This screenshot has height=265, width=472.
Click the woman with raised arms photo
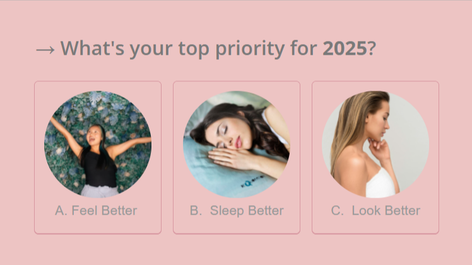pyautogui.click(x=98, y=144)
